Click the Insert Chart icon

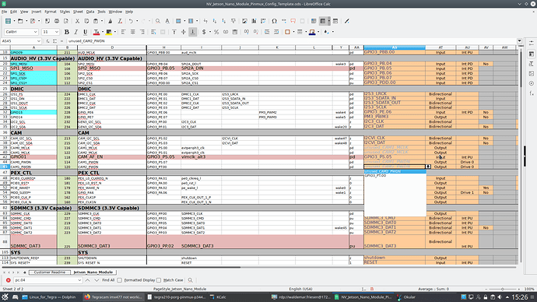coord(254,21)
